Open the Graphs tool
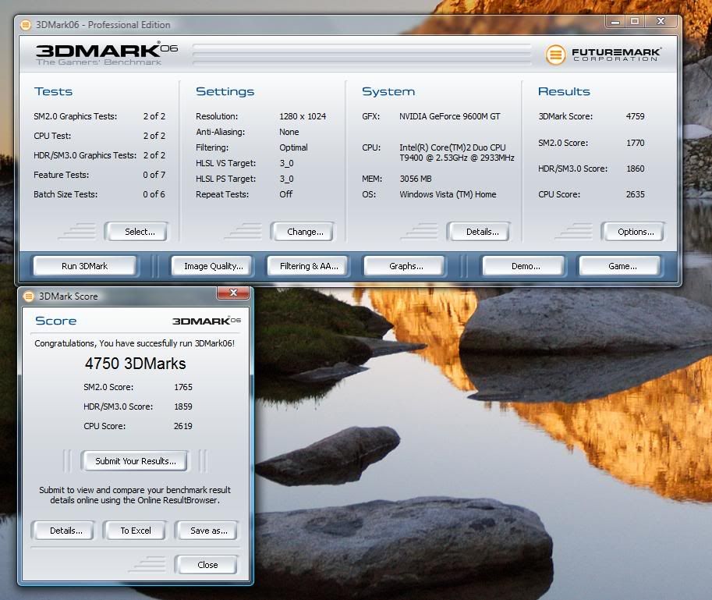The width and height of the screenshot is (712, 600). click(x=406, y=266)
